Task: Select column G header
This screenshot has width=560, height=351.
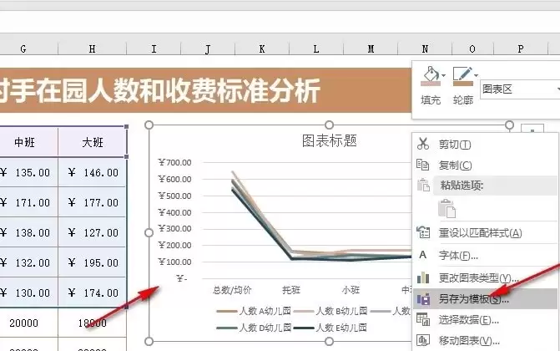Action: pos(23,49)
